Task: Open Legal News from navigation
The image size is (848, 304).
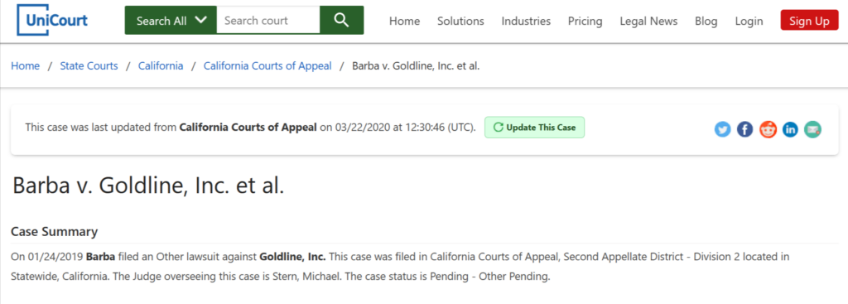Action: [648, 21]
